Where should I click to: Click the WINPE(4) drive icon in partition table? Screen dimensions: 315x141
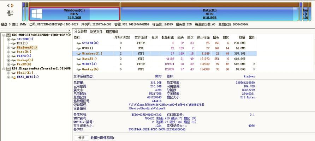coord(78,64)
